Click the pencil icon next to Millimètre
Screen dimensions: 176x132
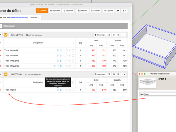pyautogui.click(x=39, y=18)
